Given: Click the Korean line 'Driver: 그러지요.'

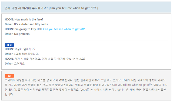Looking at the screenshot, I should pos(15,64).
